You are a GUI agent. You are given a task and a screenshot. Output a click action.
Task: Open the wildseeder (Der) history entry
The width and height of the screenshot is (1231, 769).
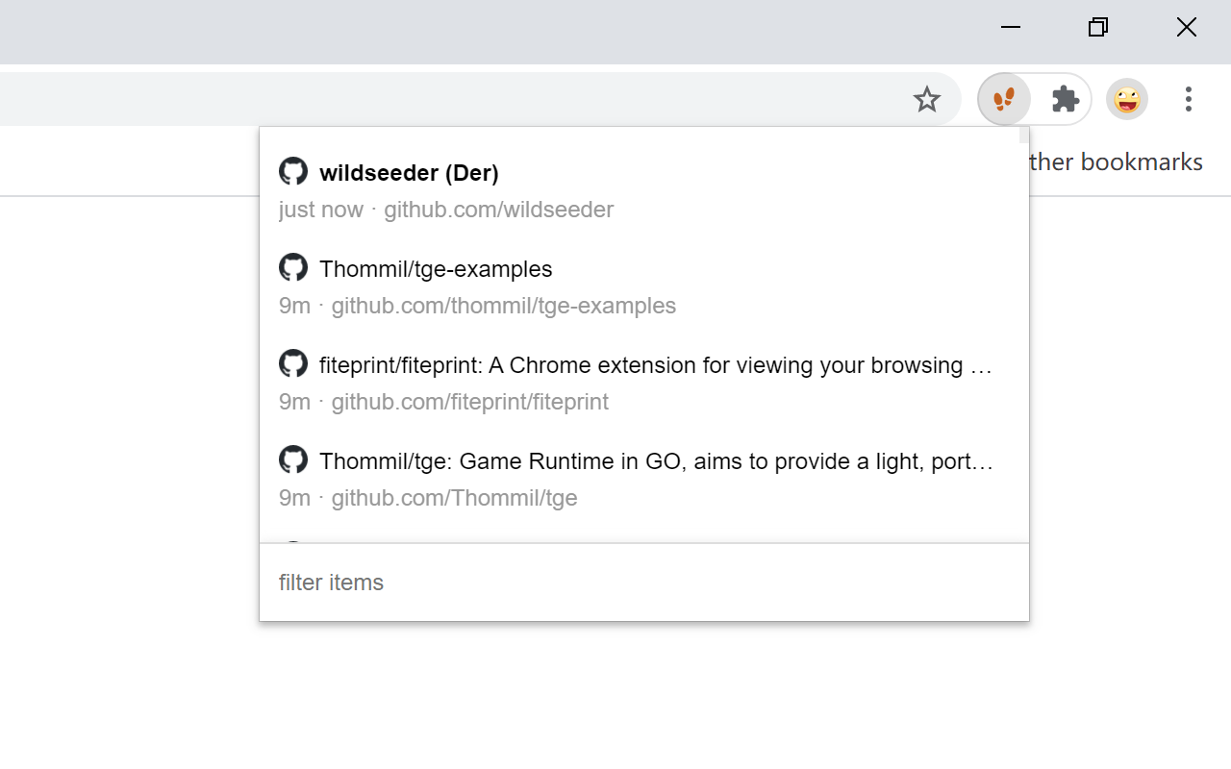coord(409,173)
